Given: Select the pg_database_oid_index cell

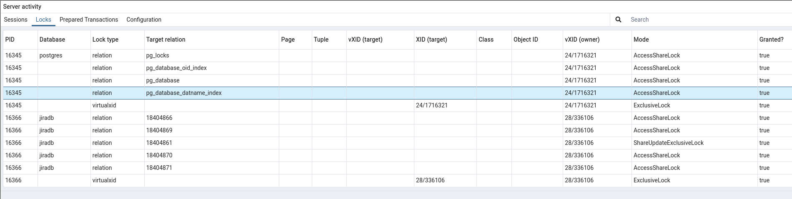Looking at the screenshot, I should point(211,68).
